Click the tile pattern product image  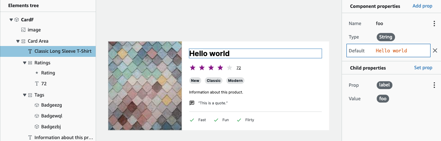(x=145, y=86)
